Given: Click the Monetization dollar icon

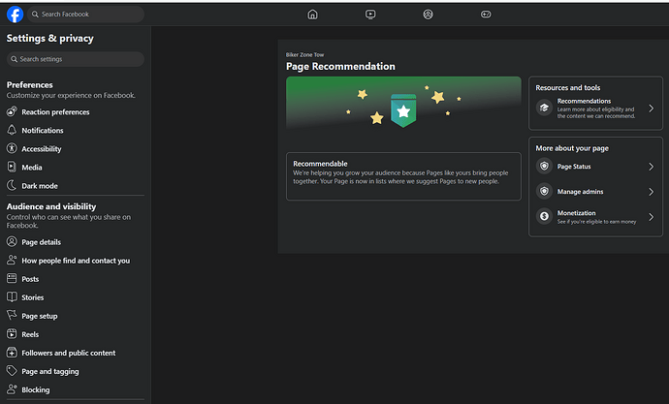Looking at the screenshot, I should [x=544, y=216].
